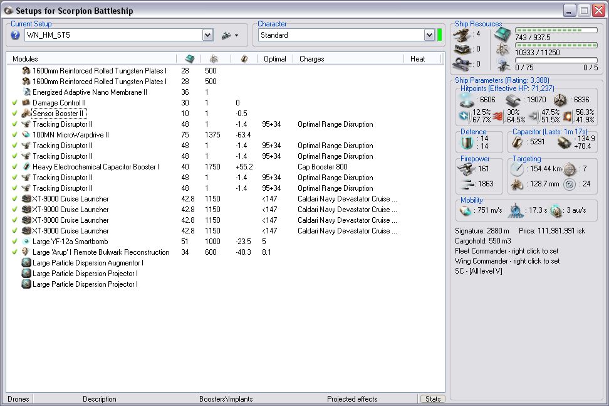Toggle the Damage Control II active checkmark
Screen dimensions: 609x406
15,103
